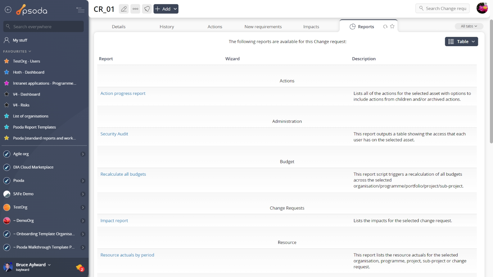493x277 pixels.
Task: Collapse the sidebar using the menu toggle
Action: [80, 10]
